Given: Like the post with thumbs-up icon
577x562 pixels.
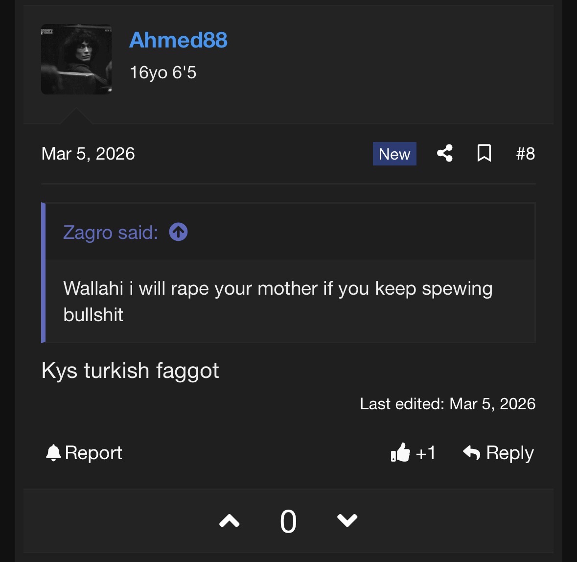Looking at the screenshot, I should [400, 453].
